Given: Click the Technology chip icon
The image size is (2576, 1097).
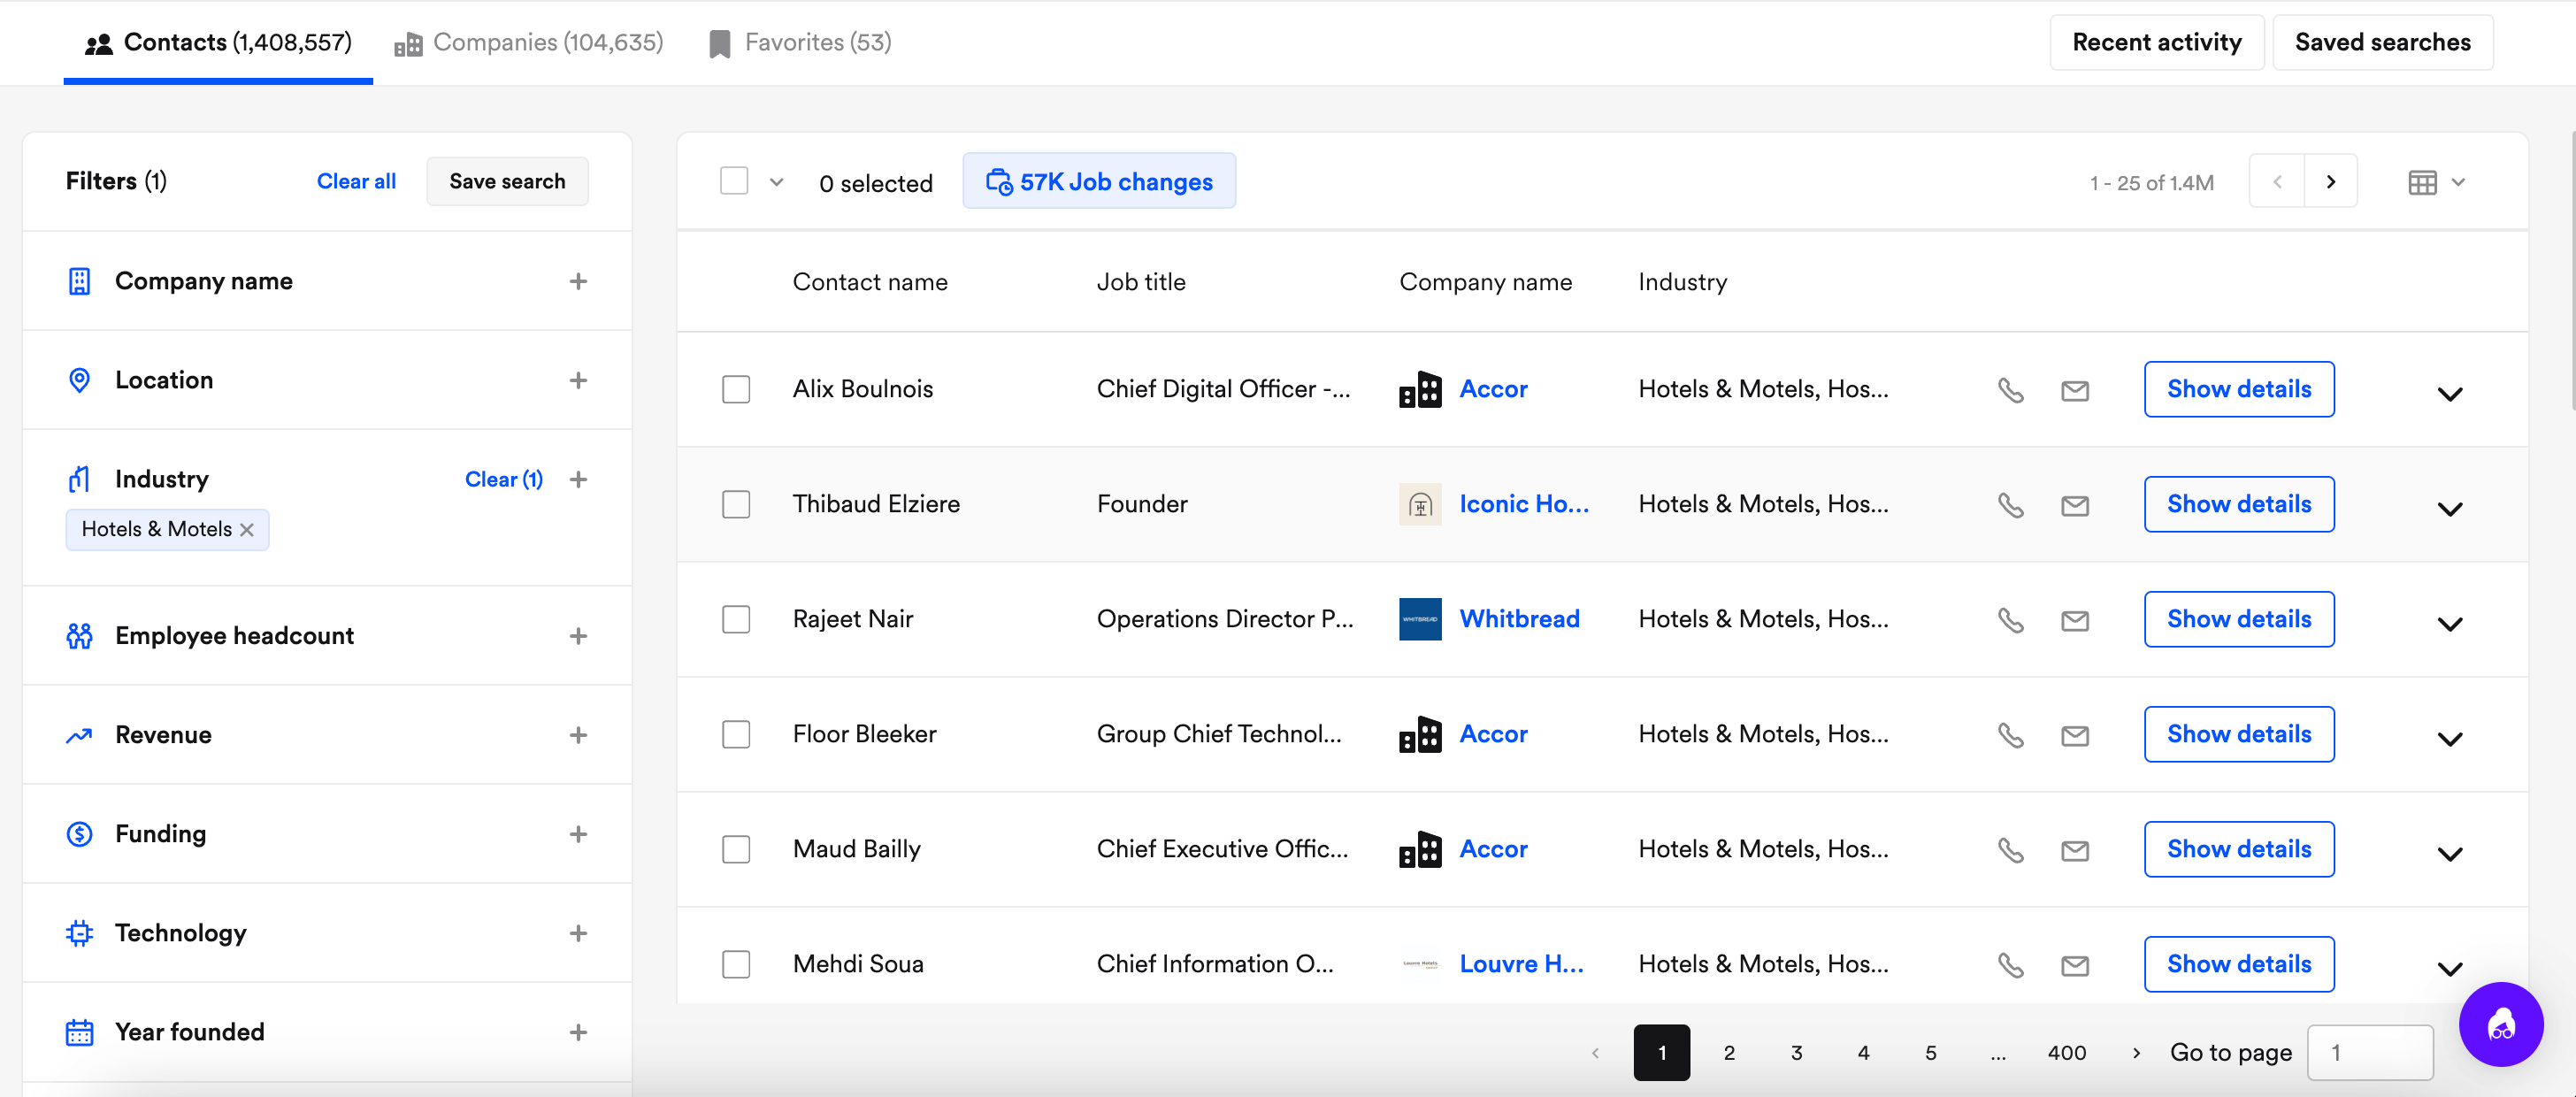Looking at the screenshot, I should point(79,933).
